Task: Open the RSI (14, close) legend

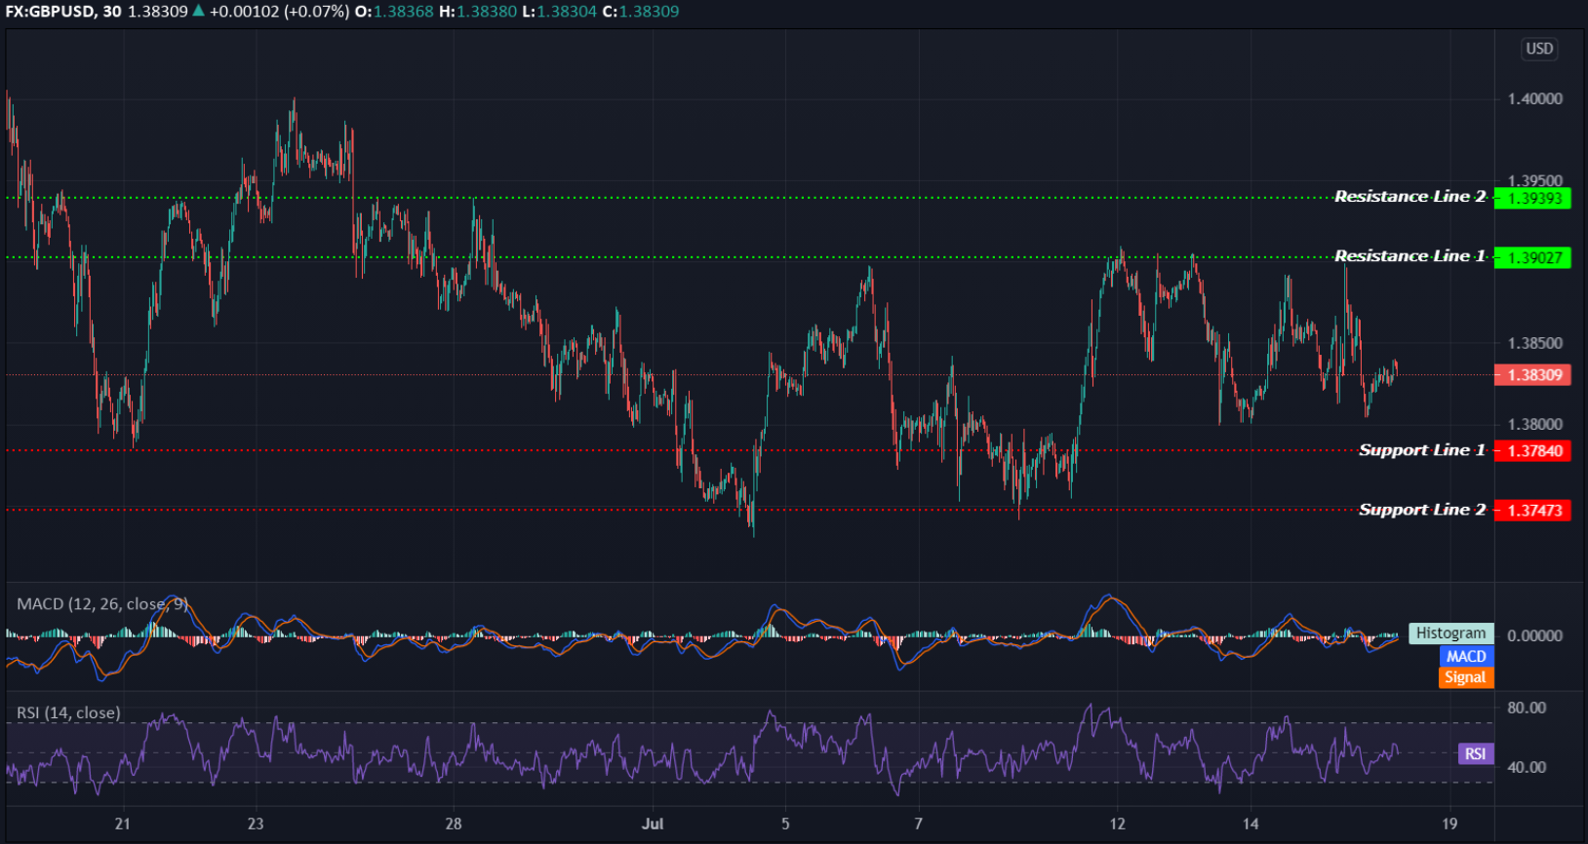Action: [68, 713]
